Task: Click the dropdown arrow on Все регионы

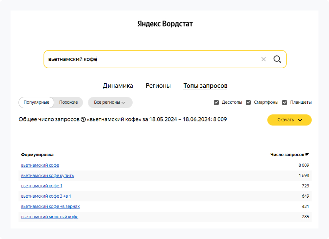Action: coord(124,102)
